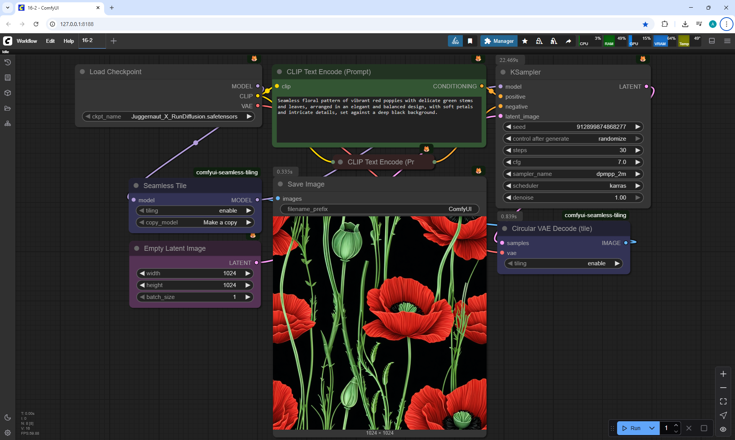Open the sampler_name dpmpp_2m selector

click(573, 174)
